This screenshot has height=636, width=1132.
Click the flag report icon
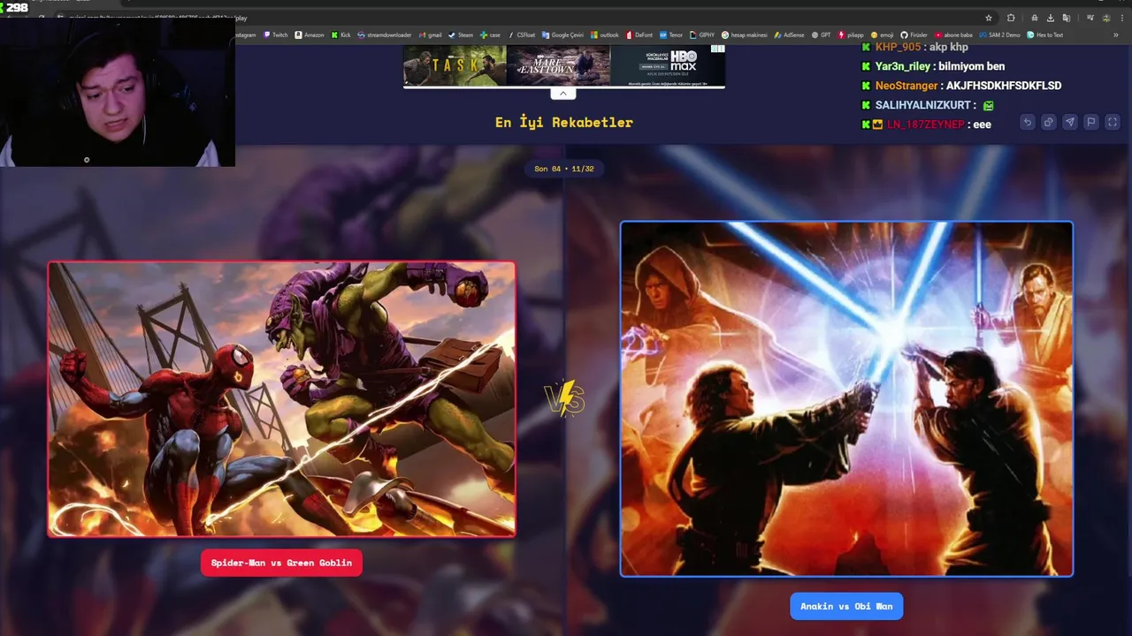point(1091,122)
